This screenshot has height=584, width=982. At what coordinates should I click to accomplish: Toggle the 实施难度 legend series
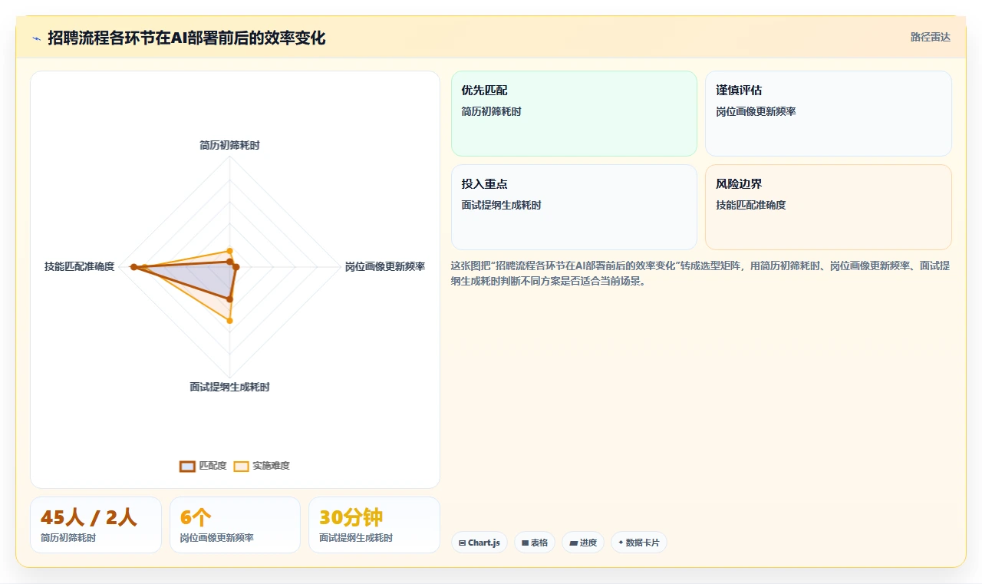pyautogui.click(x=262, y=466)
